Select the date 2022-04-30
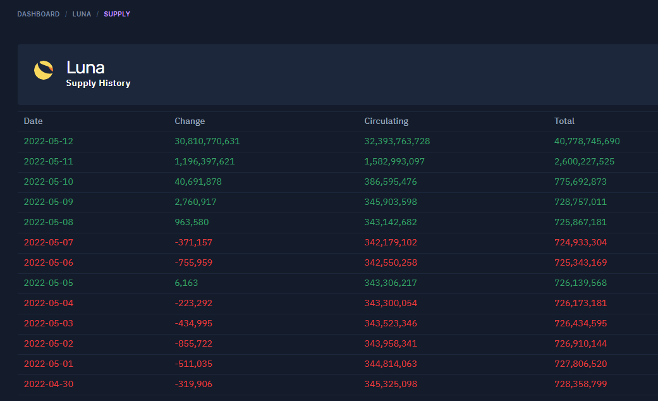Image resolution: width=658 pixels, height=401 pixels. click(48, 384)
